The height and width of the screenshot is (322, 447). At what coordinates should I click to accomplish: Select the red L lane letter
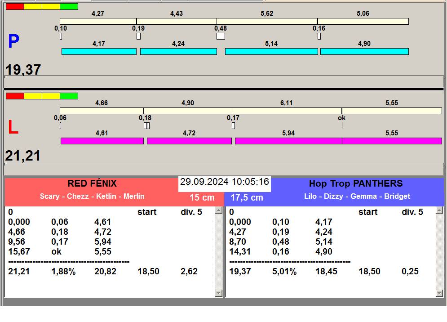[x=13, y=128]
